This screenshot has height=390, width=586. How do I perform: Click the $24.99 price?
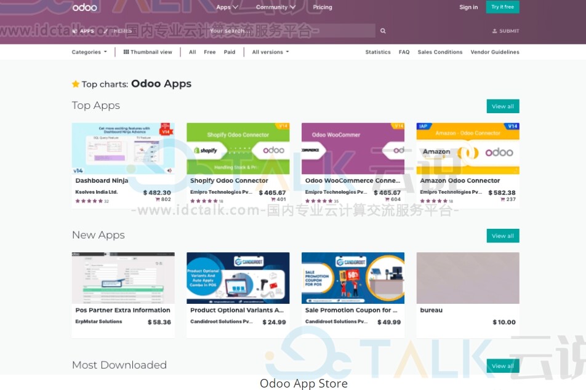pyautogui.click(x=275, y=322)
